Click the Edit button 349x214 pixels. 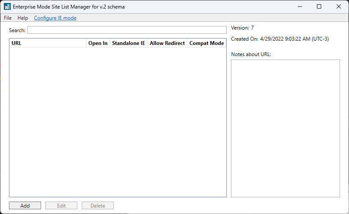click(x=61, y=205)
